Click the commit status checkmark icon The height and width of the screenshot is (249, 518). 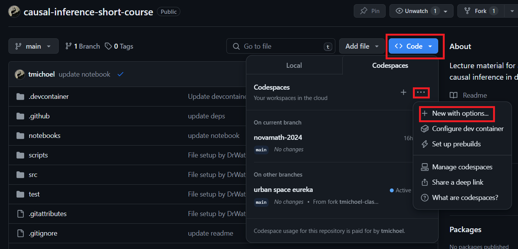tap(120, 74)
